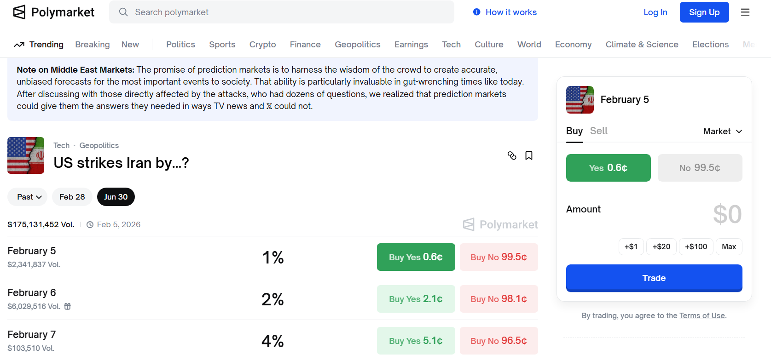The width and height of the screenshot is (771, 355).
Task: Open the Geopolitics category tab
Action: [x=357, y=45]
